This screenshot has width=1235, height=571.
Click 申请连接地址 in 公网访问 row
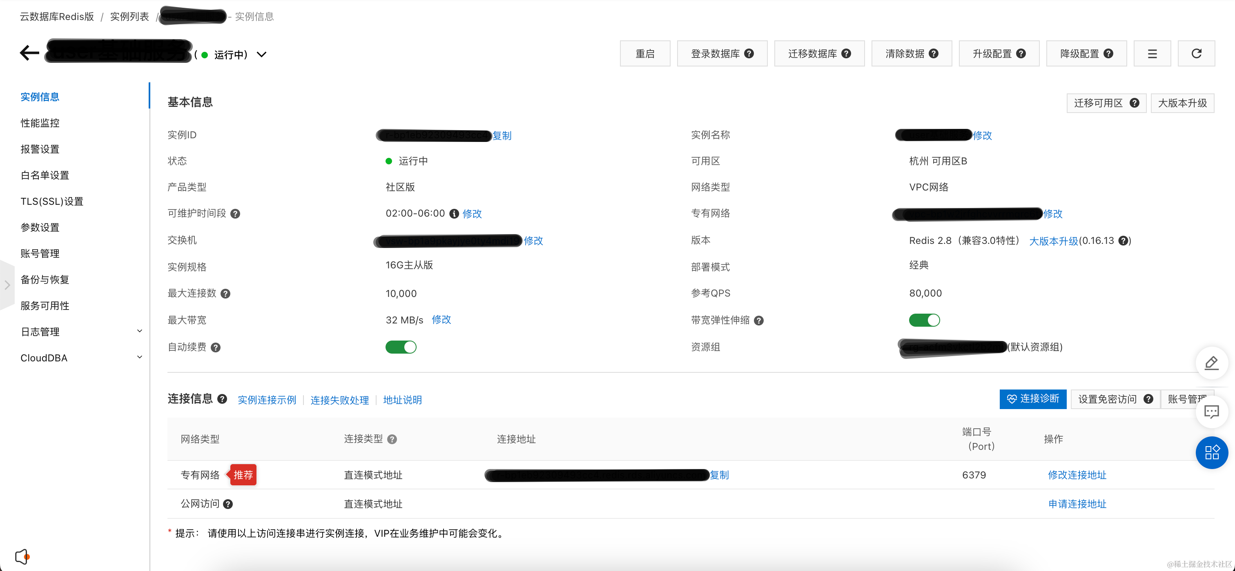tap(1077, 504)
